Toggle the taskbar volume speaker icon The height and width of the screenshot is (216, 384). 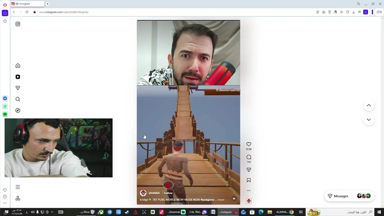pos(32,212)
